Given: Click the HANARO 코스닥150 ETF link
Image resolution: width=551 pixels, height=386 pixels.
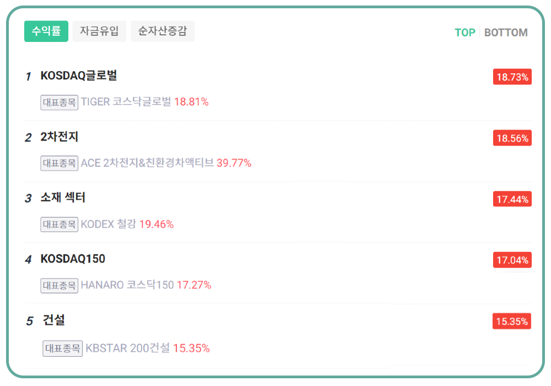Looking at the screenshot, I should point(127,285).
